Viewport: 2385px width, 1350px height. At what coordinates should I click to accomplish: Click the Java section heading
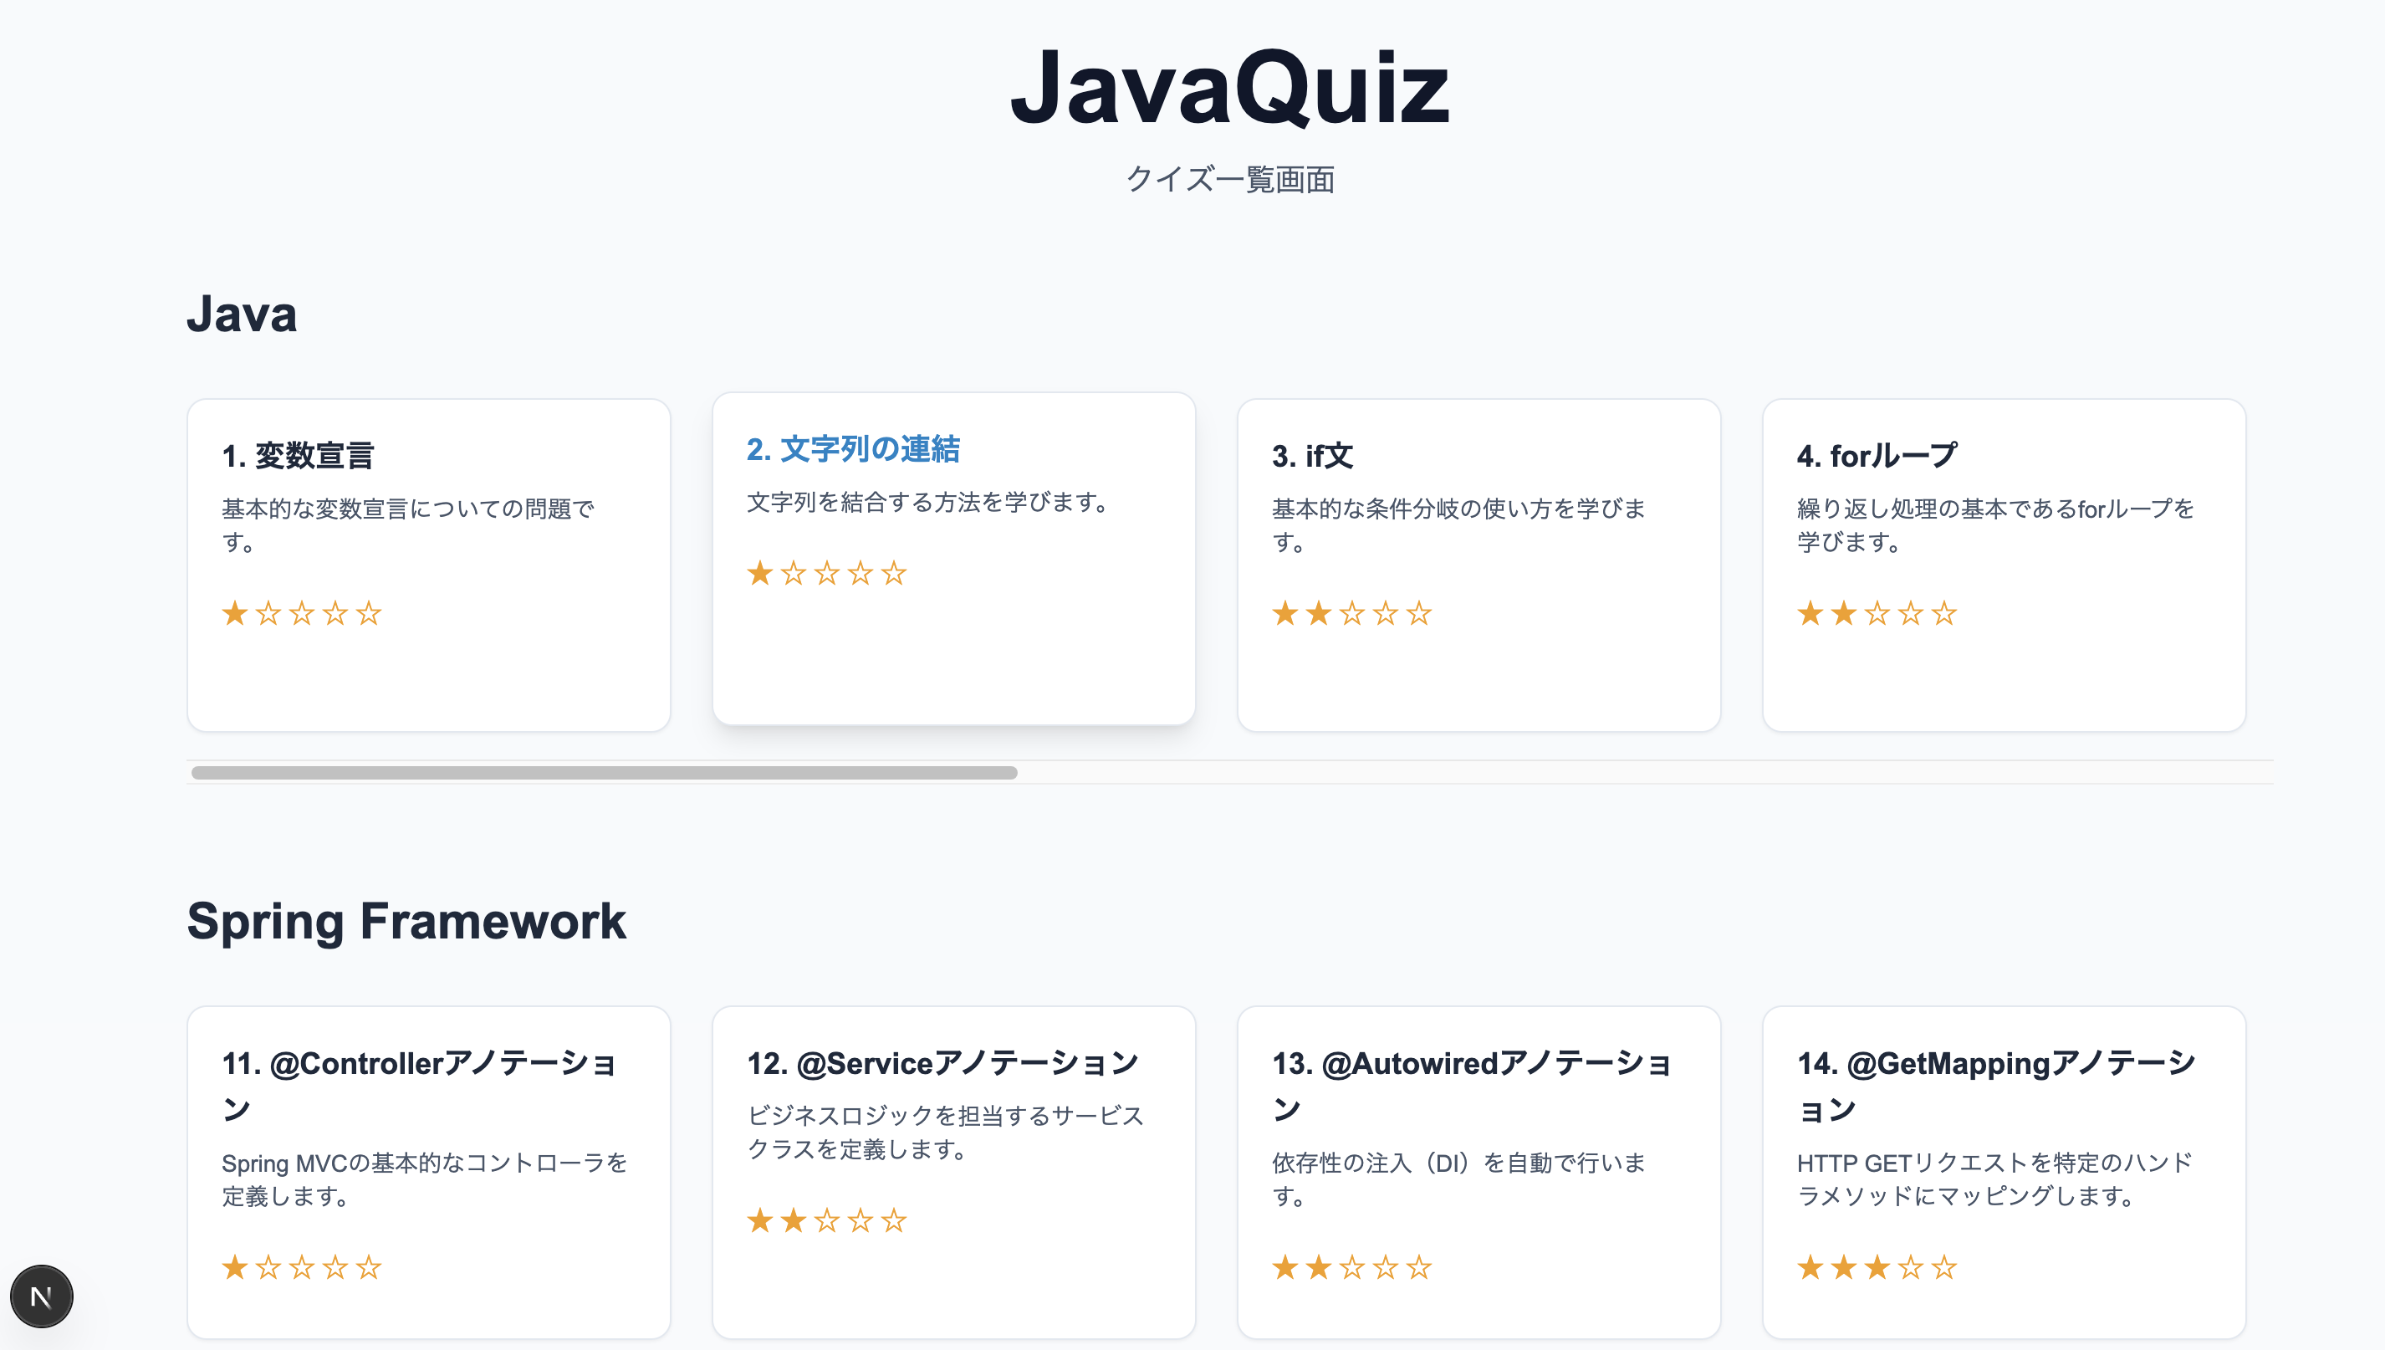coord(242,314)
